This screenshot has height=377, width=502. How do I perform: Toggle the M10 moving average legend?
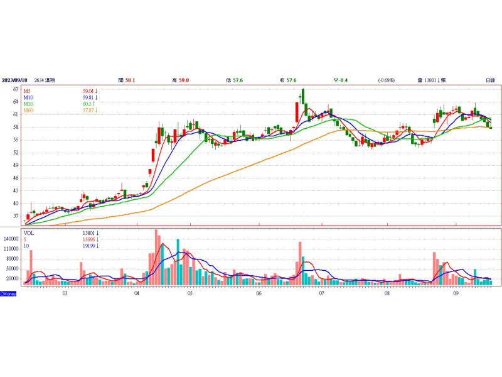pyautogui.click(x=29, y=97)
